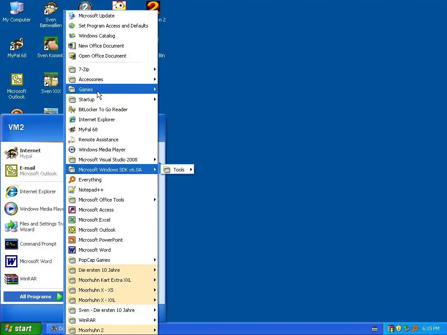447x335 pixels.
Task: Select Sven Kommt desktop shortcut
Action: pyautogui.click(x=51, y=48)
